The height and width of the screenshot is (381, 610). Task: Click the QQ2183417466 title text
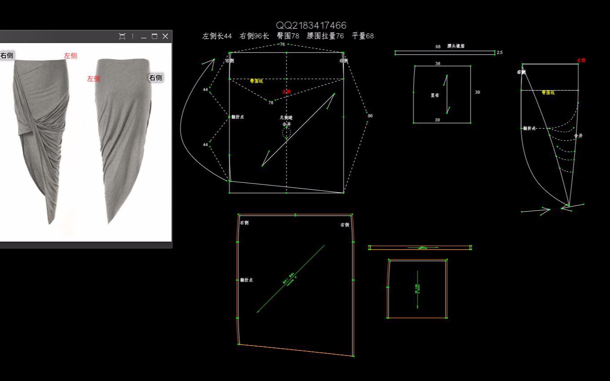tap(311, 25)
